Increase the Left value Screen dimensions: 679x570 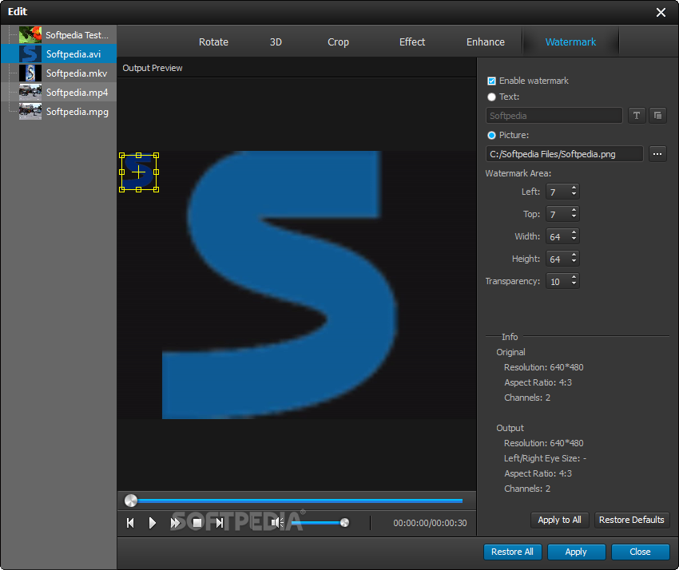(574, 188)
